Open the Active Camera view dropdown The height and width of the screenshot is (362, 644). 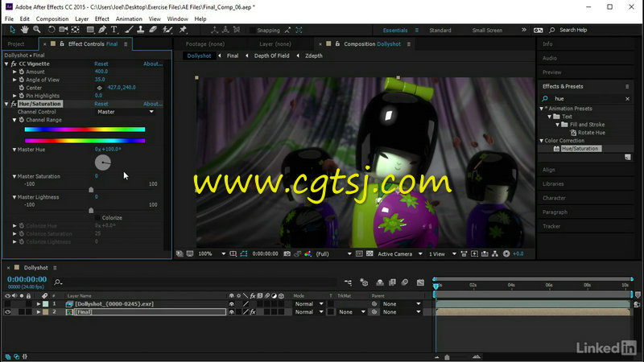point(399,254)
